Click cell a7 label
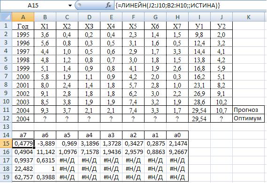This screenshot has width=267, height=183. 23,135
